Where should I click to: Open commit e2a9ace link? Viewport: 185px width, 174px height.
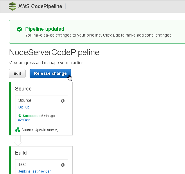coord(24,120)
